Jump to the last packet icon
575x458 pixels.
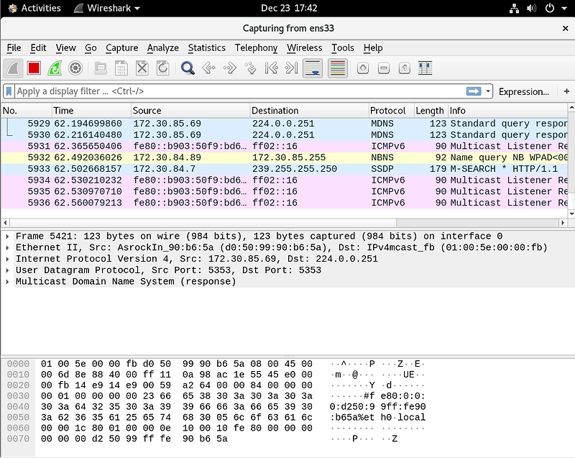(x=292, y=68)
